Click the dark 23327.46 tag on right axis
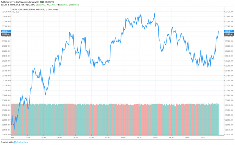The image size is (235, 145). click(229, 34)
